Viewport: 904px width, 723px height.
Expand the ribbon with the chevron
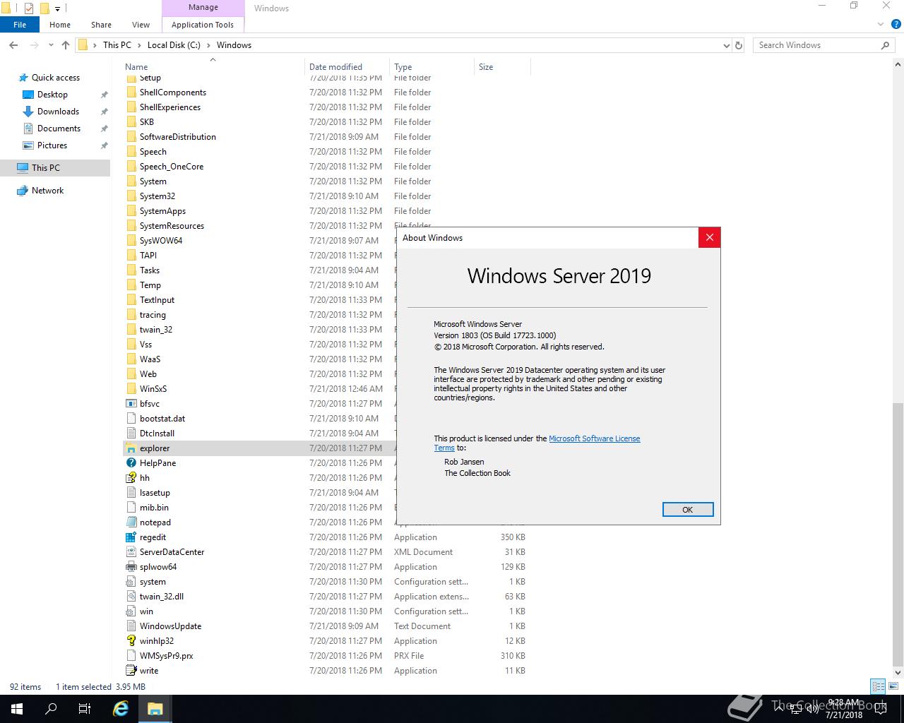[x=881, y=25]
